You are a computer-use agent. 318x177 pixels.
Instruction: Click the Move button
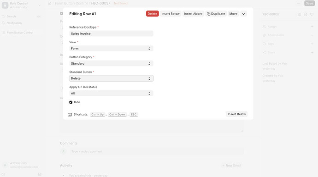coord(233,14)
